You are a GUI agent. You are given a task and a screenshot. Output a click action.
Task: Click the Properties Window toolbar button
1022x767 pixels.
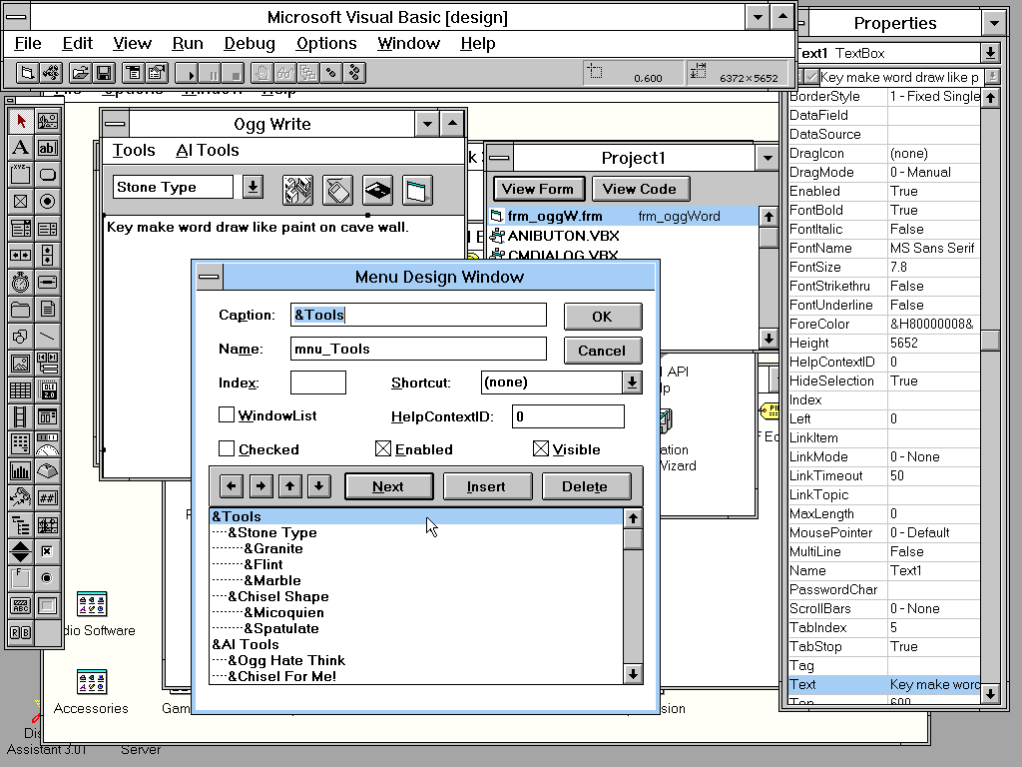click(157, 72)
